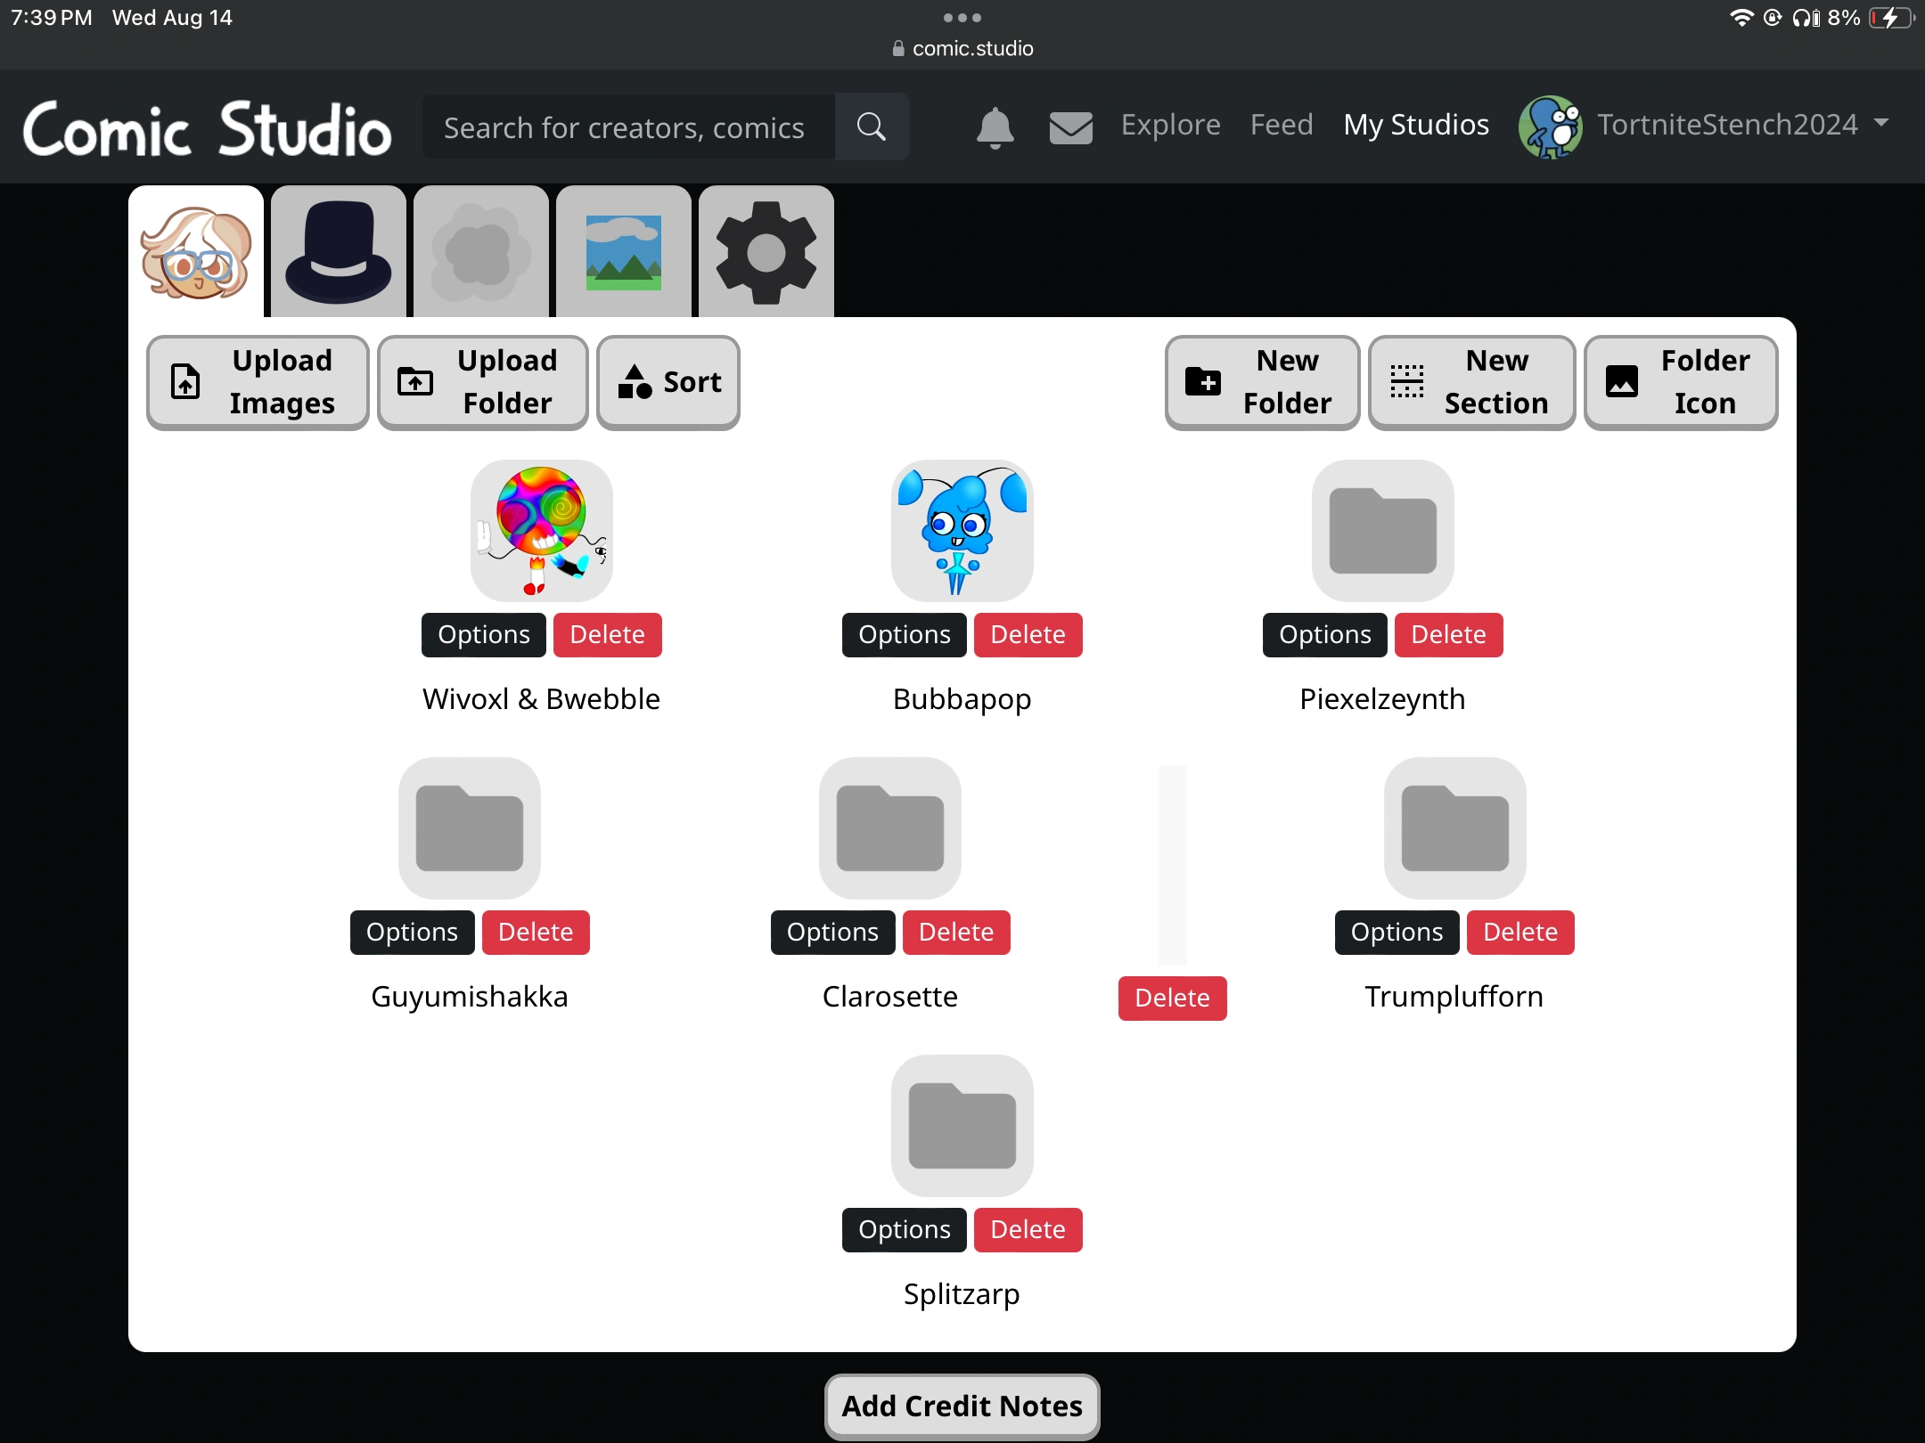Open the gray flower effects tab
This screenshot has height=1443, width=1925.
point(481,252)
